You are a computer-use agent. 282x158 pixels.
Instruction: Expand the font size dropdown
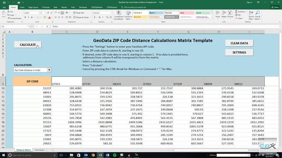coord(45,13)
